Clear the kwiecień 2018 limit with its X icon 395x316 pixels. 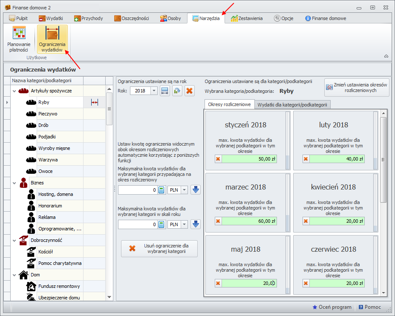coord(305,221)
